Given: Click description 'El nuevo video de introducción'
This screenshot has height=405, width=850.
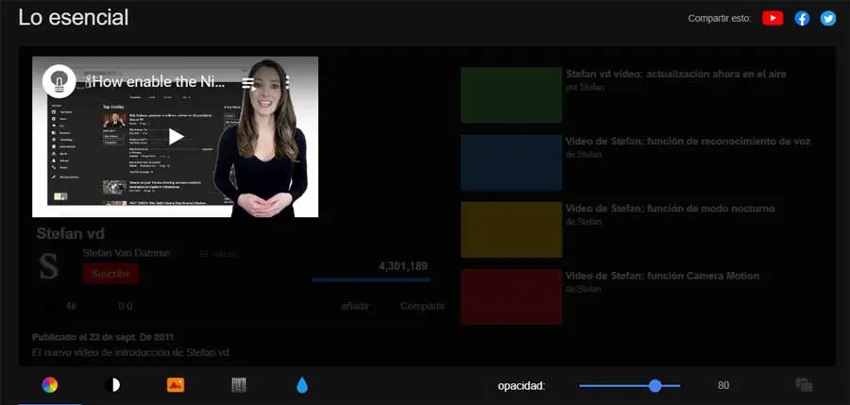Looking at the screenshot, I should [x=131, y=352].
